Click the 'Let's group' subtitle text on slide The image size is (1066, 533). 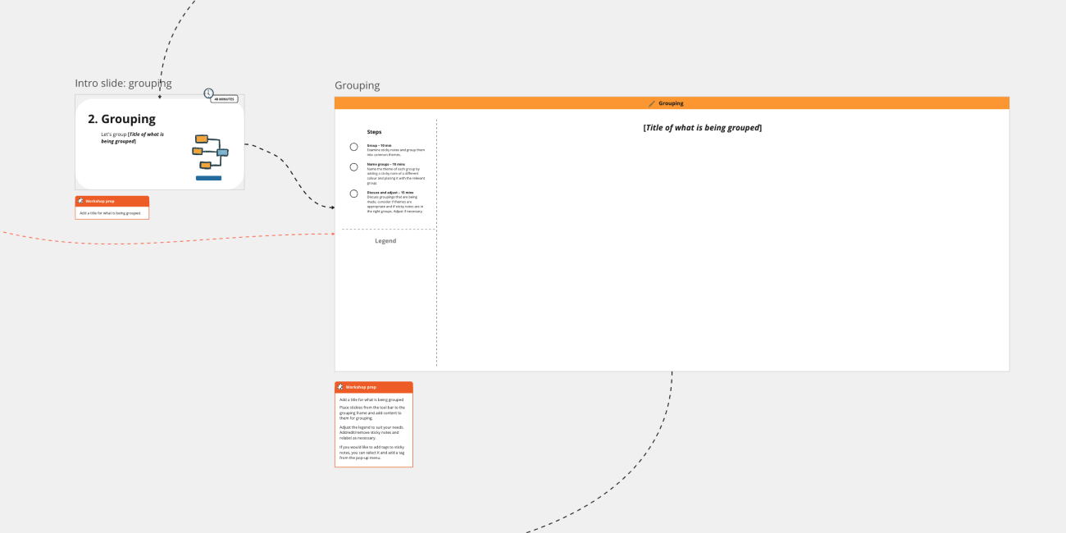point(132,138)
